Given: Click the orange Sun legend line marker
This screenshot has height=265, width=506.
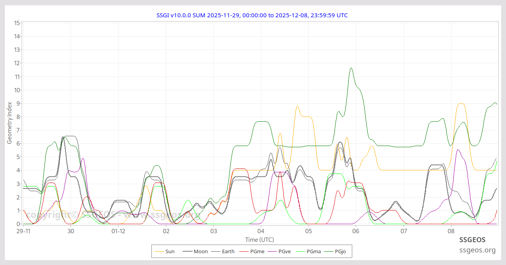Looking at the screenshot, I should click(x=160, y=251).
